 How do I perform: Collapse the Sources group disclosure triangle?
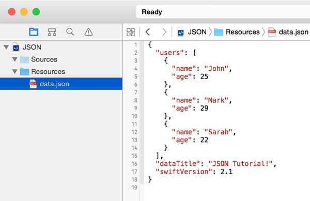coord(15,59)
